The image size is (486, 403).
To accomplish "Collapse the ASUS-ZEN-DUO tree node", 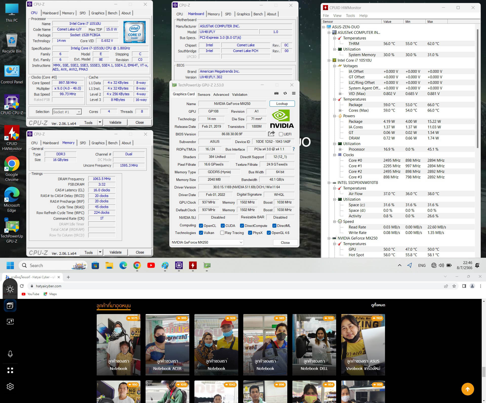I will 323,27.
